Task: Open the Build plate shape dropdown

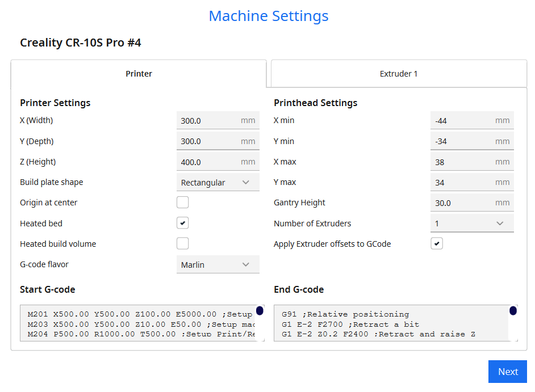Action: (218, 182)
